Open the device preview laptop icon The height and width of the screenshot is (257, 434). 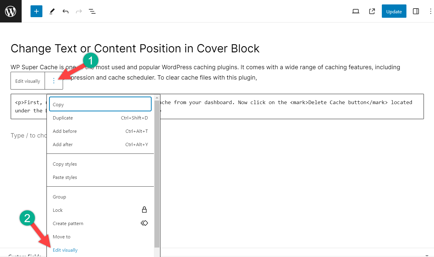point(356,11)
